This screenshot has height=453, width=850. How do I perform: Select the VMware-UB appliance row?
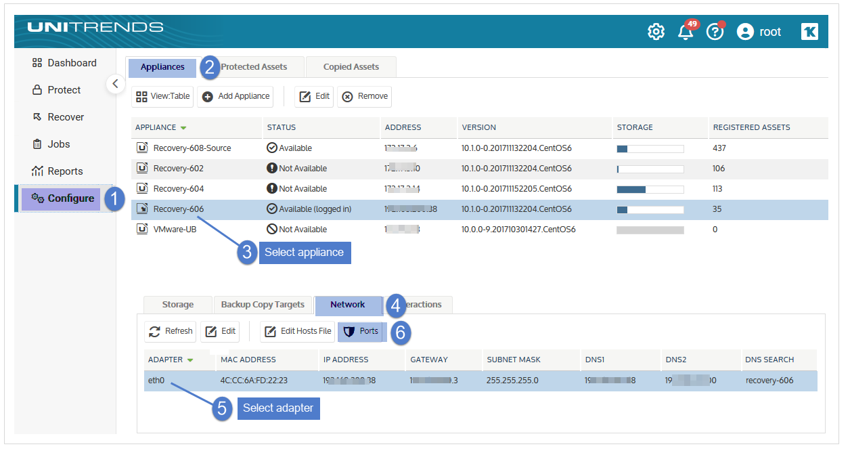pos(480,230)
